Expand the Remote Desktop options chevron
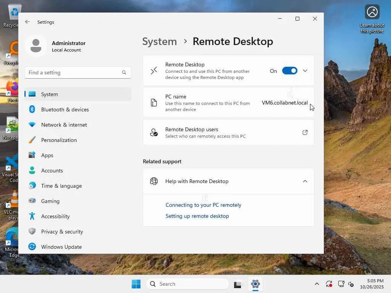 click(x=305, y=71)
